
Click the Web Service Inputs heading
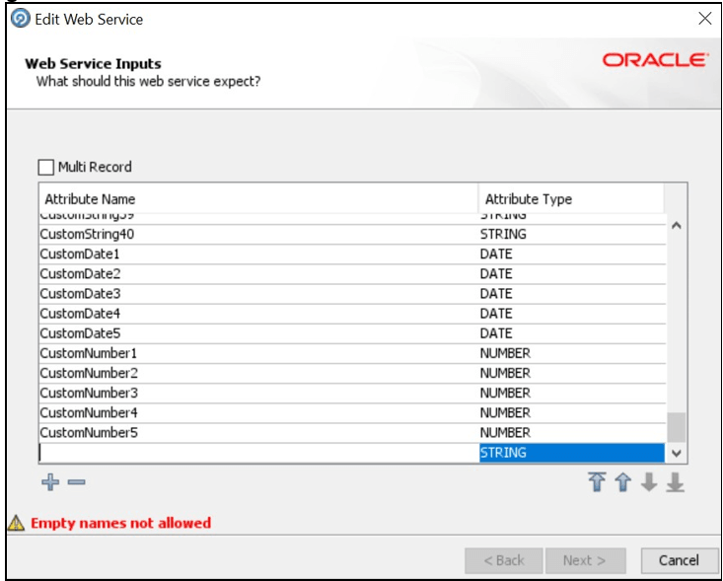[93, 64]
